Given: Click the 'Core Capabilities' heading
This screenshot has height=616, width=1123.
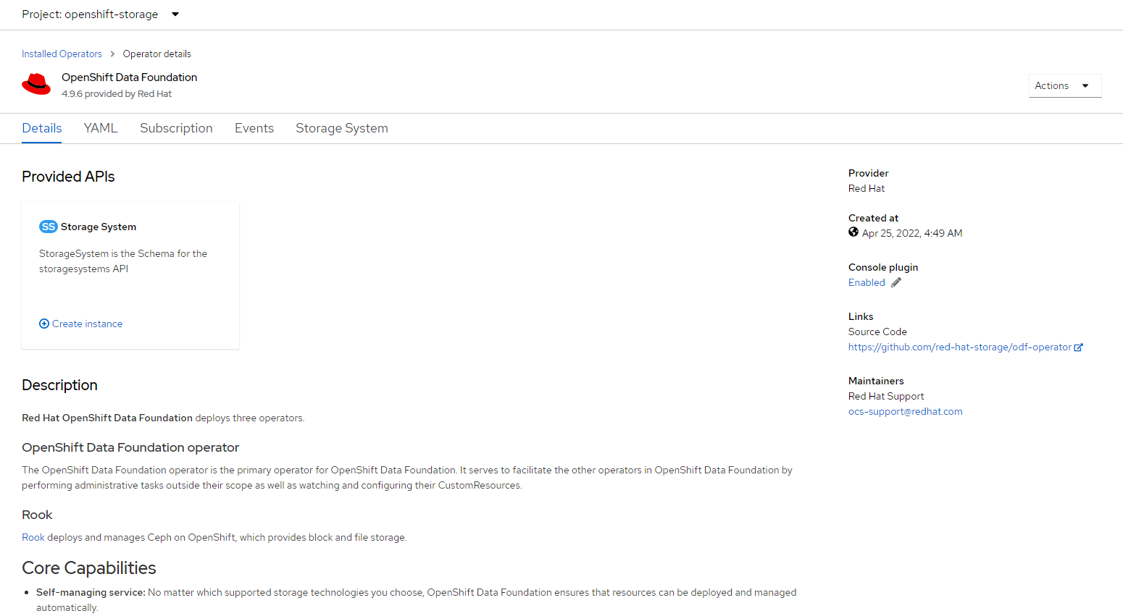Looking at the screenshot, I should click(x=89, y=568).
